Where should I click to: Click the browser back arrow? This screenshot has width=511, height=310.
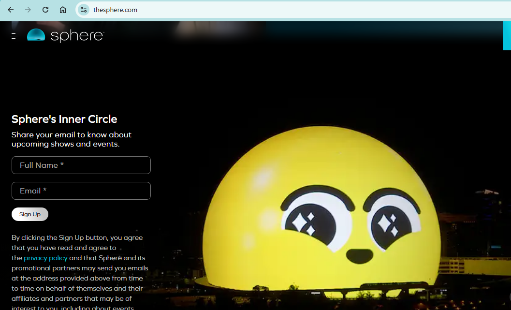(x=11, y=10)
